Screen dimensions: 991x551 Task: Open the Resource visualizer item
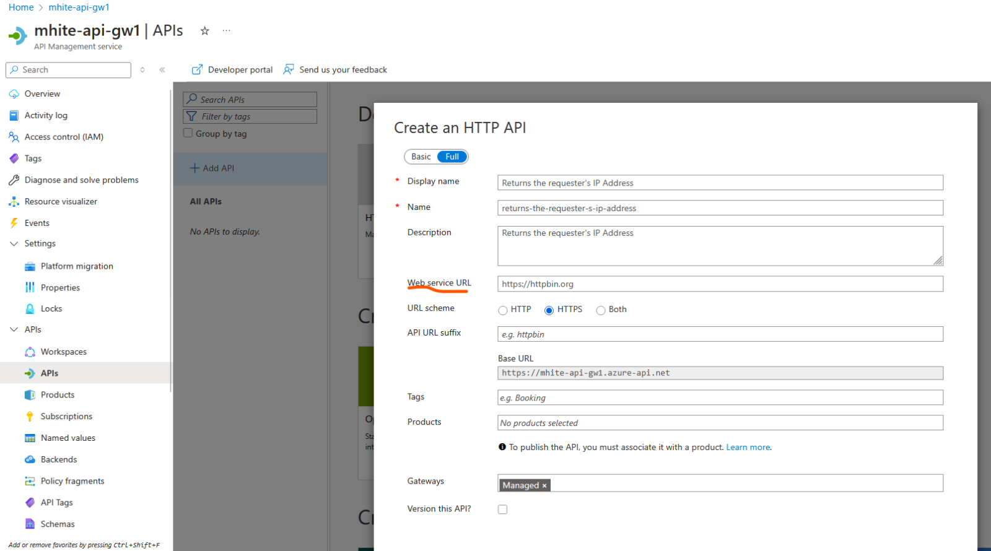click(x=61, y=202)
